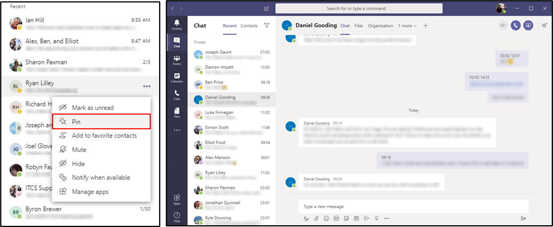Choose Manage apps from context menu
This screenshot has height=227, width=553.
click(101, 192)
